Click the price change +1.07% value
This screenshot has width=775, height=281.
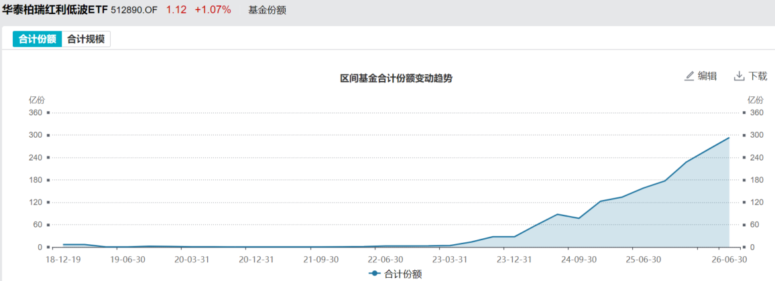pyautogui.click(x=212, y=9)
